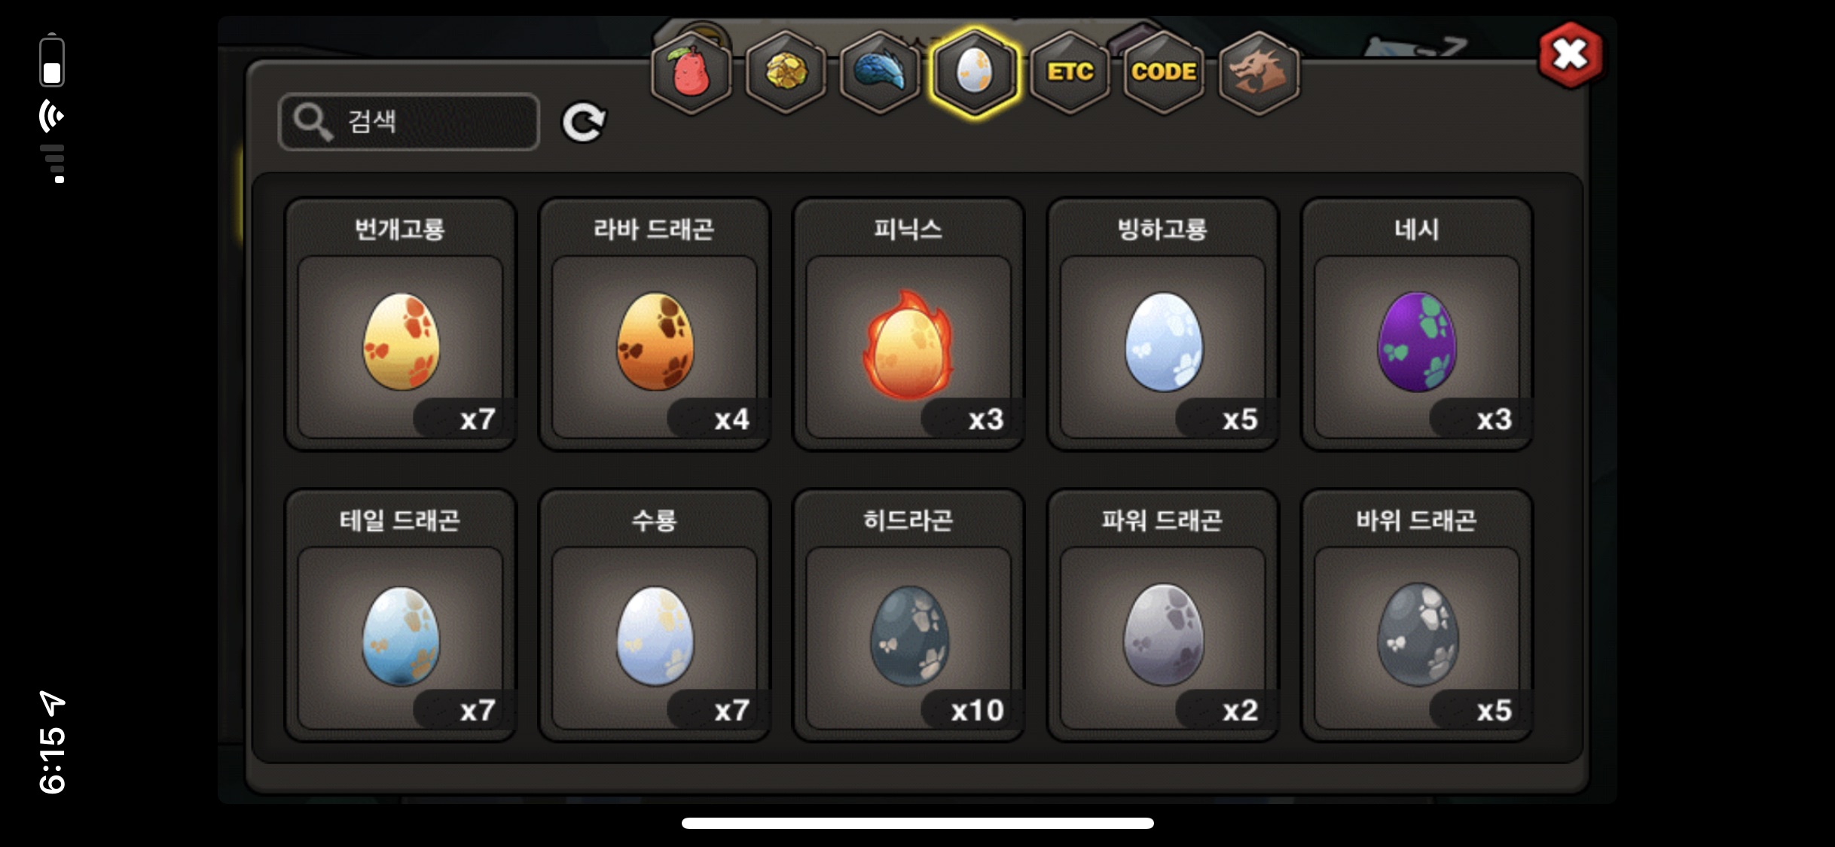The width and height of the screenshot is (1835, 847).
Task: Choose the 수룡 egg item
Action: (x=655, y=616)
